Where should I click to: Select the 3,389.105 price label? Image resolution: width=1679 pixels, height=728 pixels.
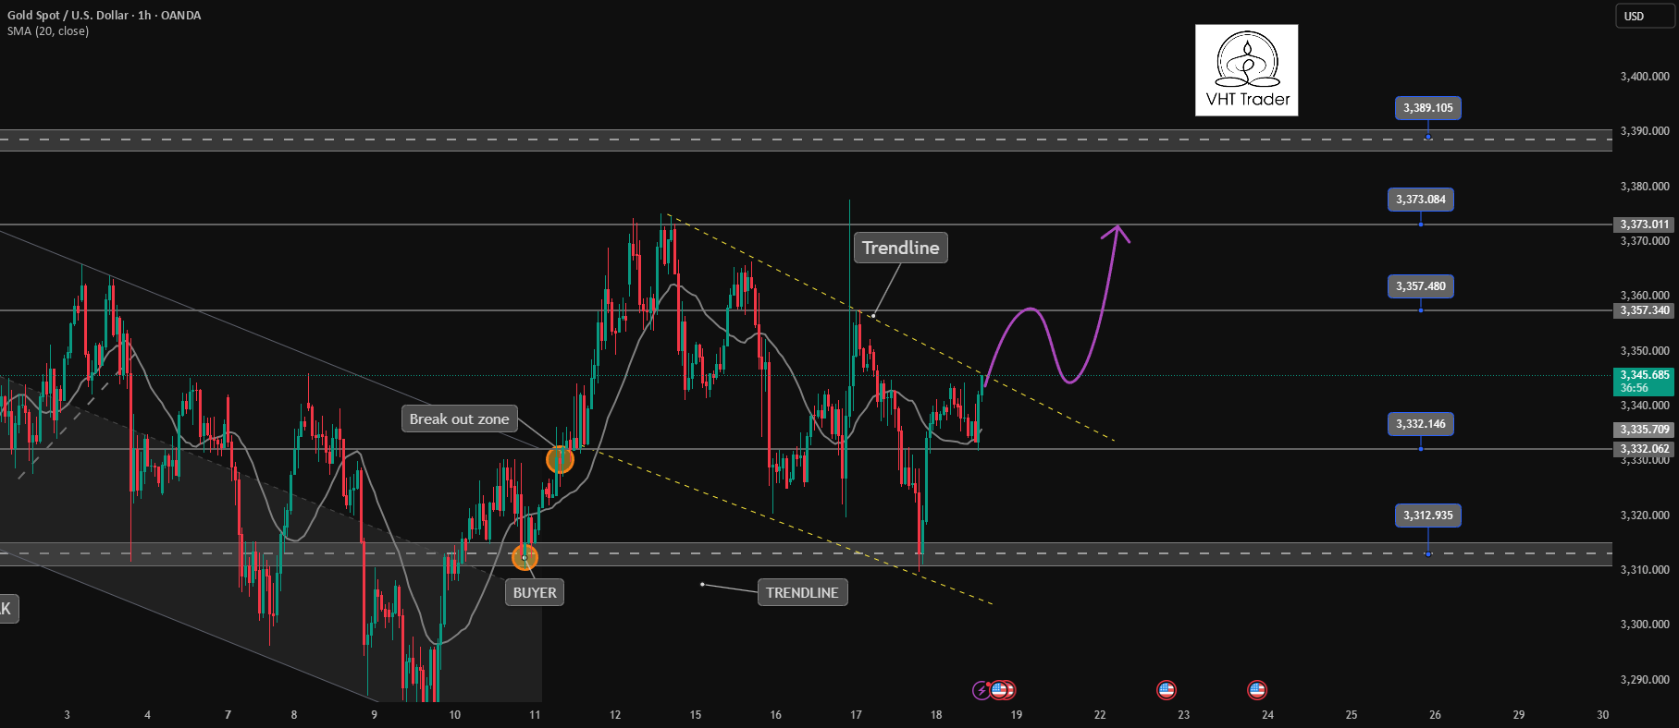point(1427,108)
